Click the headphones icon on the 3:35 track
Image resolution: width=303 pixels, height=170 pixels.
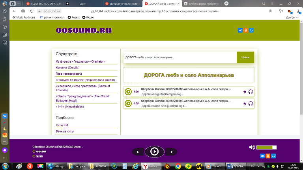(251, 103)
